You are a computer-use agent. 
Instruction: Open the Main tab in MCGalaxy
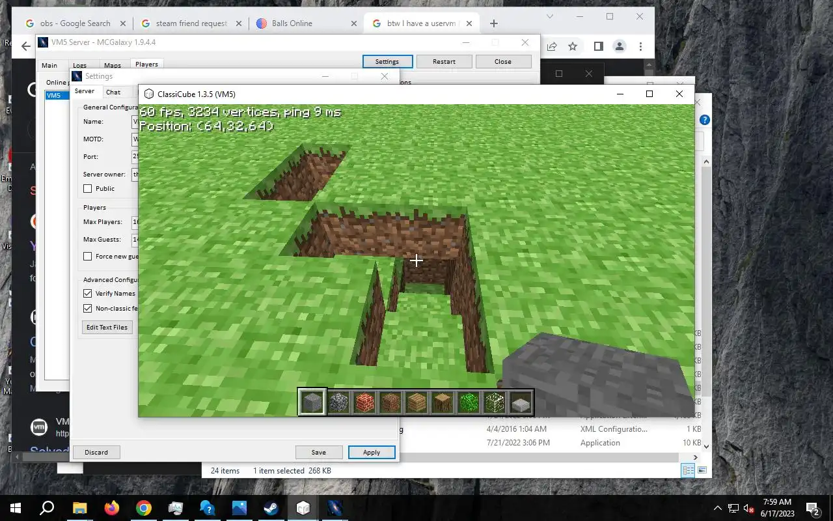click(x=49, y=65)
